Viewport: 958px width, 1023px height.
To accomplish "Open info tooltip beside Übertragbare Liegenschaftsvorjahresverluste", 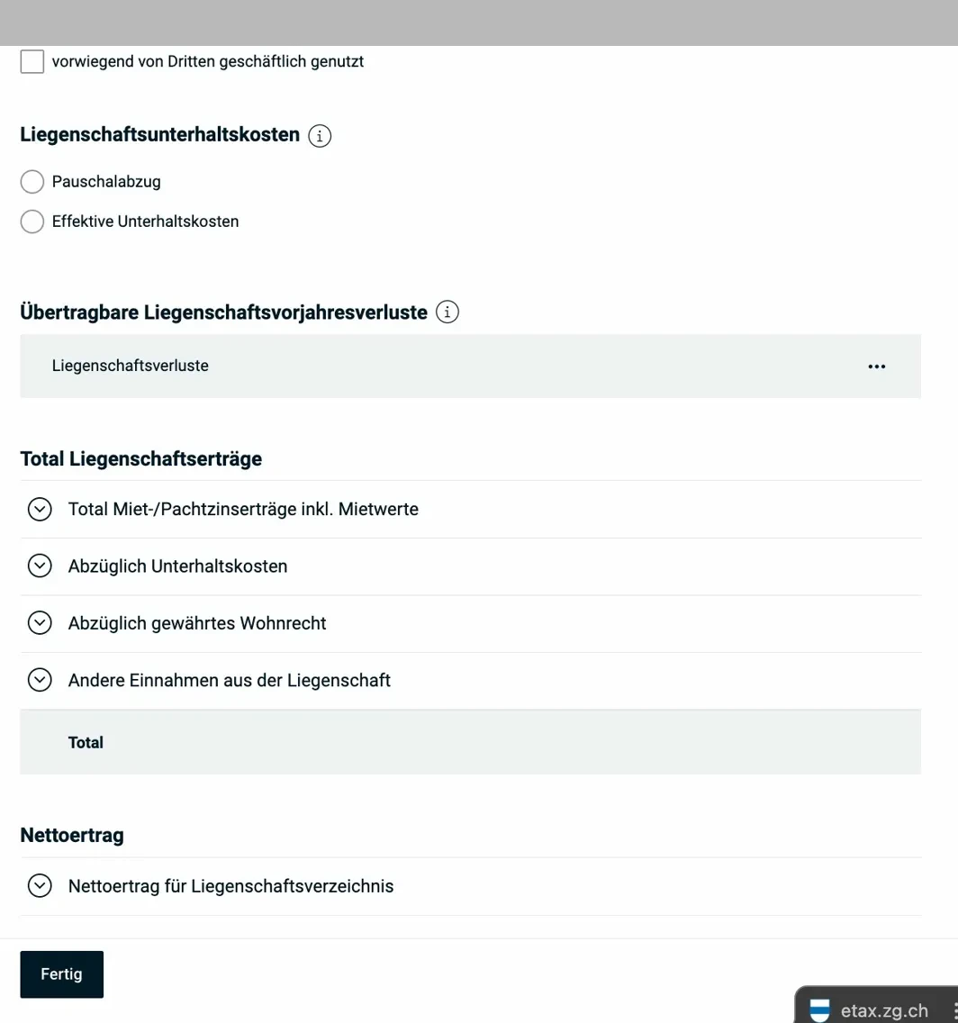I will click(447, 312).
